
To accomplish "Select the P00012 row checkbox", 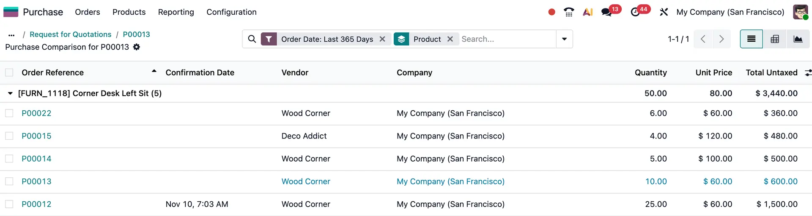I will coord(9,204).
